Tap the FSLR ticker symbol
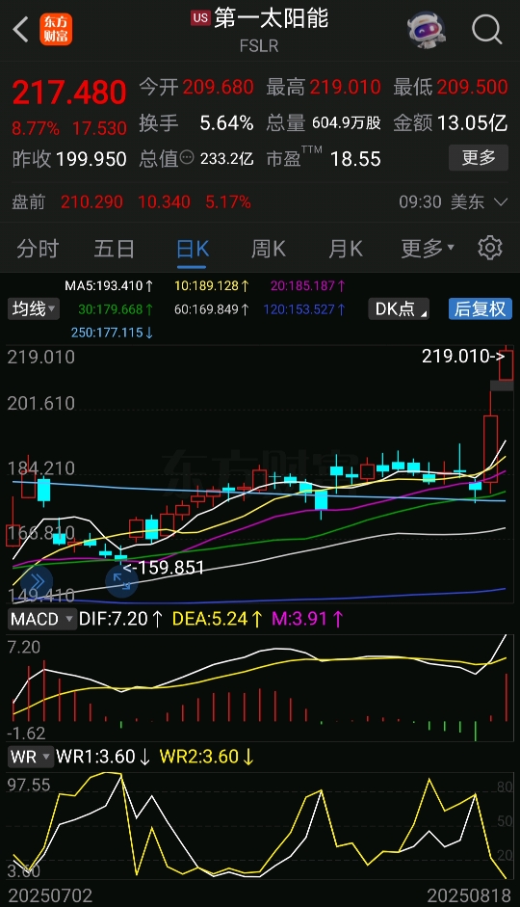 (x=259, y=45)
